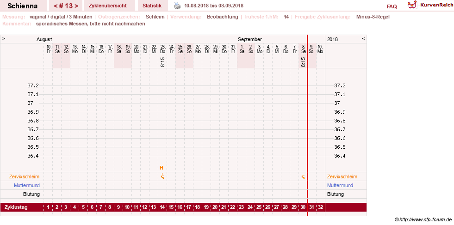
Task: Select the date header 1. Sa in September
Action: click(x=242, y=49)
